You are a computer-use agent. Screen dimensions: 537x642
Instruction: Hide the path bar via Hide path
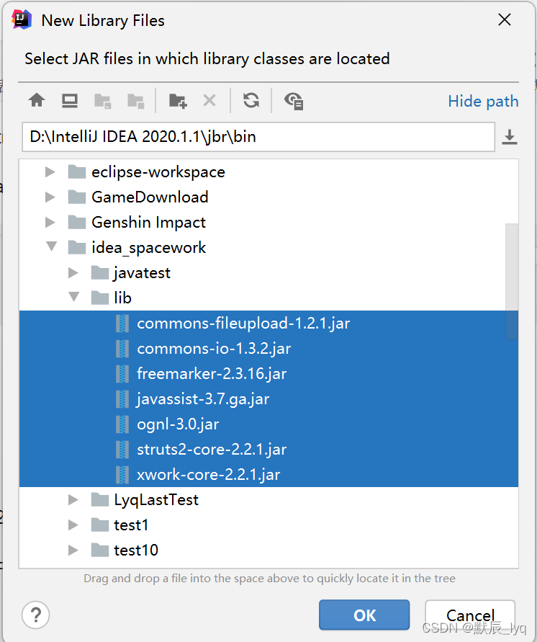(x=483, y=101)
